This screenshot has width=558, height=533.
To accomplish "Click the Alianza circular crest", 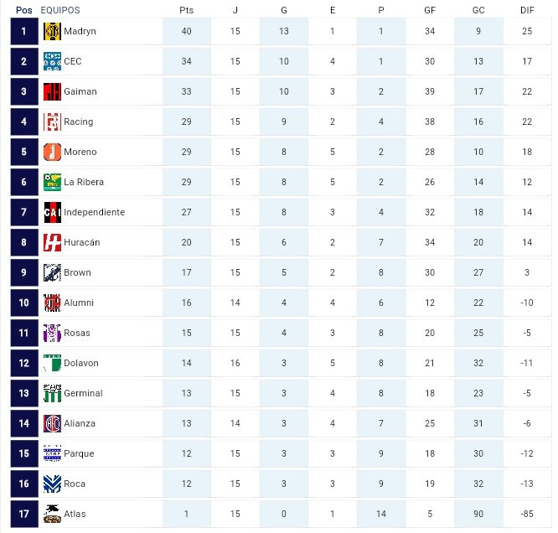I will tap(52, 423).
